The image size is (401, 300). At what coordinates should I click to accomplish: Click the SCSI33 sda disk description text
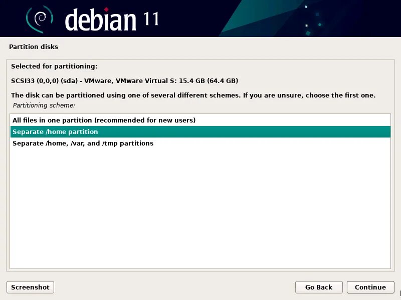pyautogui.click(x=124, y=81)
